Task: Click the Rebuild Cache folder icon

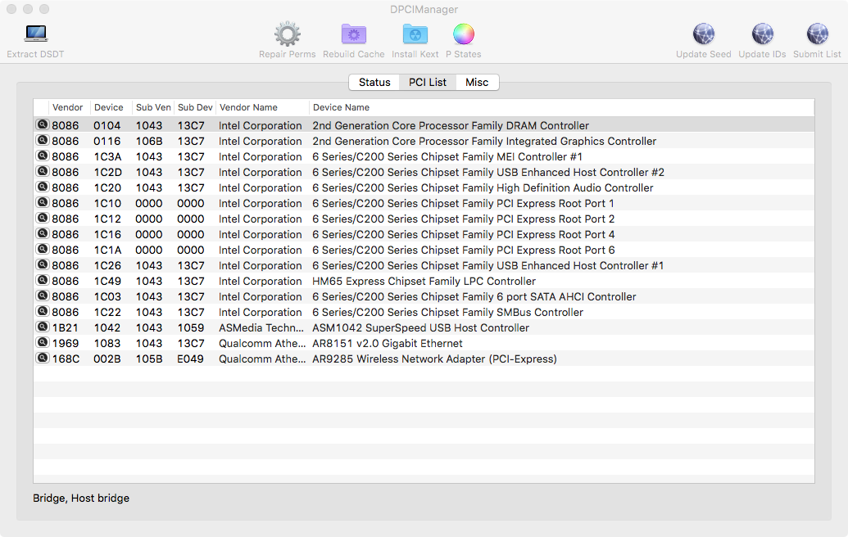Action: [x=354, y=34]
